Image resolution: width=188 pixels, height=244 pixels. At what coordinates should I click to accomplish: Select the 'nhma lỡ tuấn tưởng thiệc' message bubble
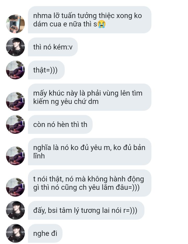tap(90, 20)
